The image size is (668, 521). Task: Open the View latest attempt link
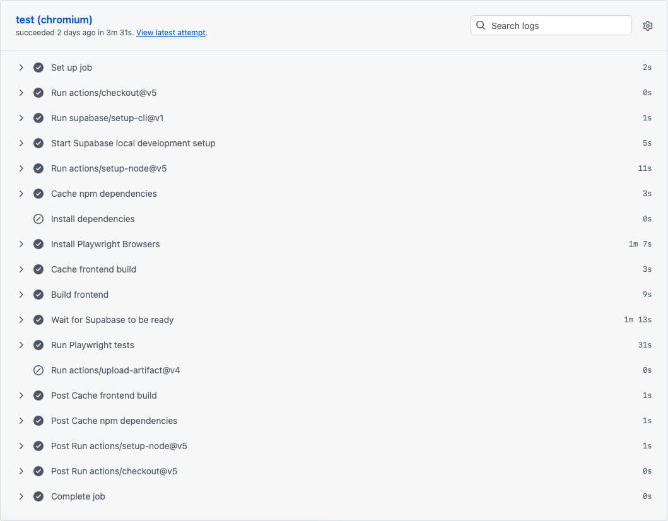(170, 32)
